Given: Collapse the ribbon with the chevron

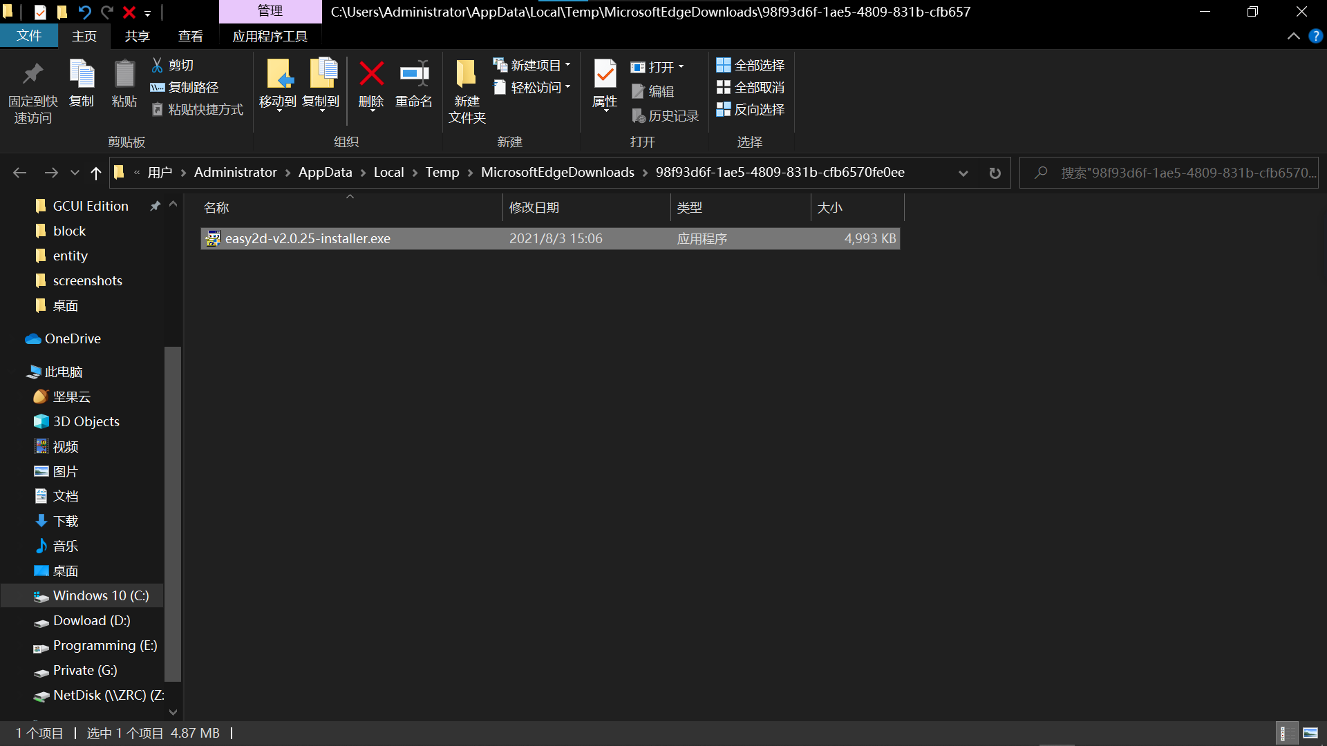Looking at the screenshot, I should point(1294,36).
